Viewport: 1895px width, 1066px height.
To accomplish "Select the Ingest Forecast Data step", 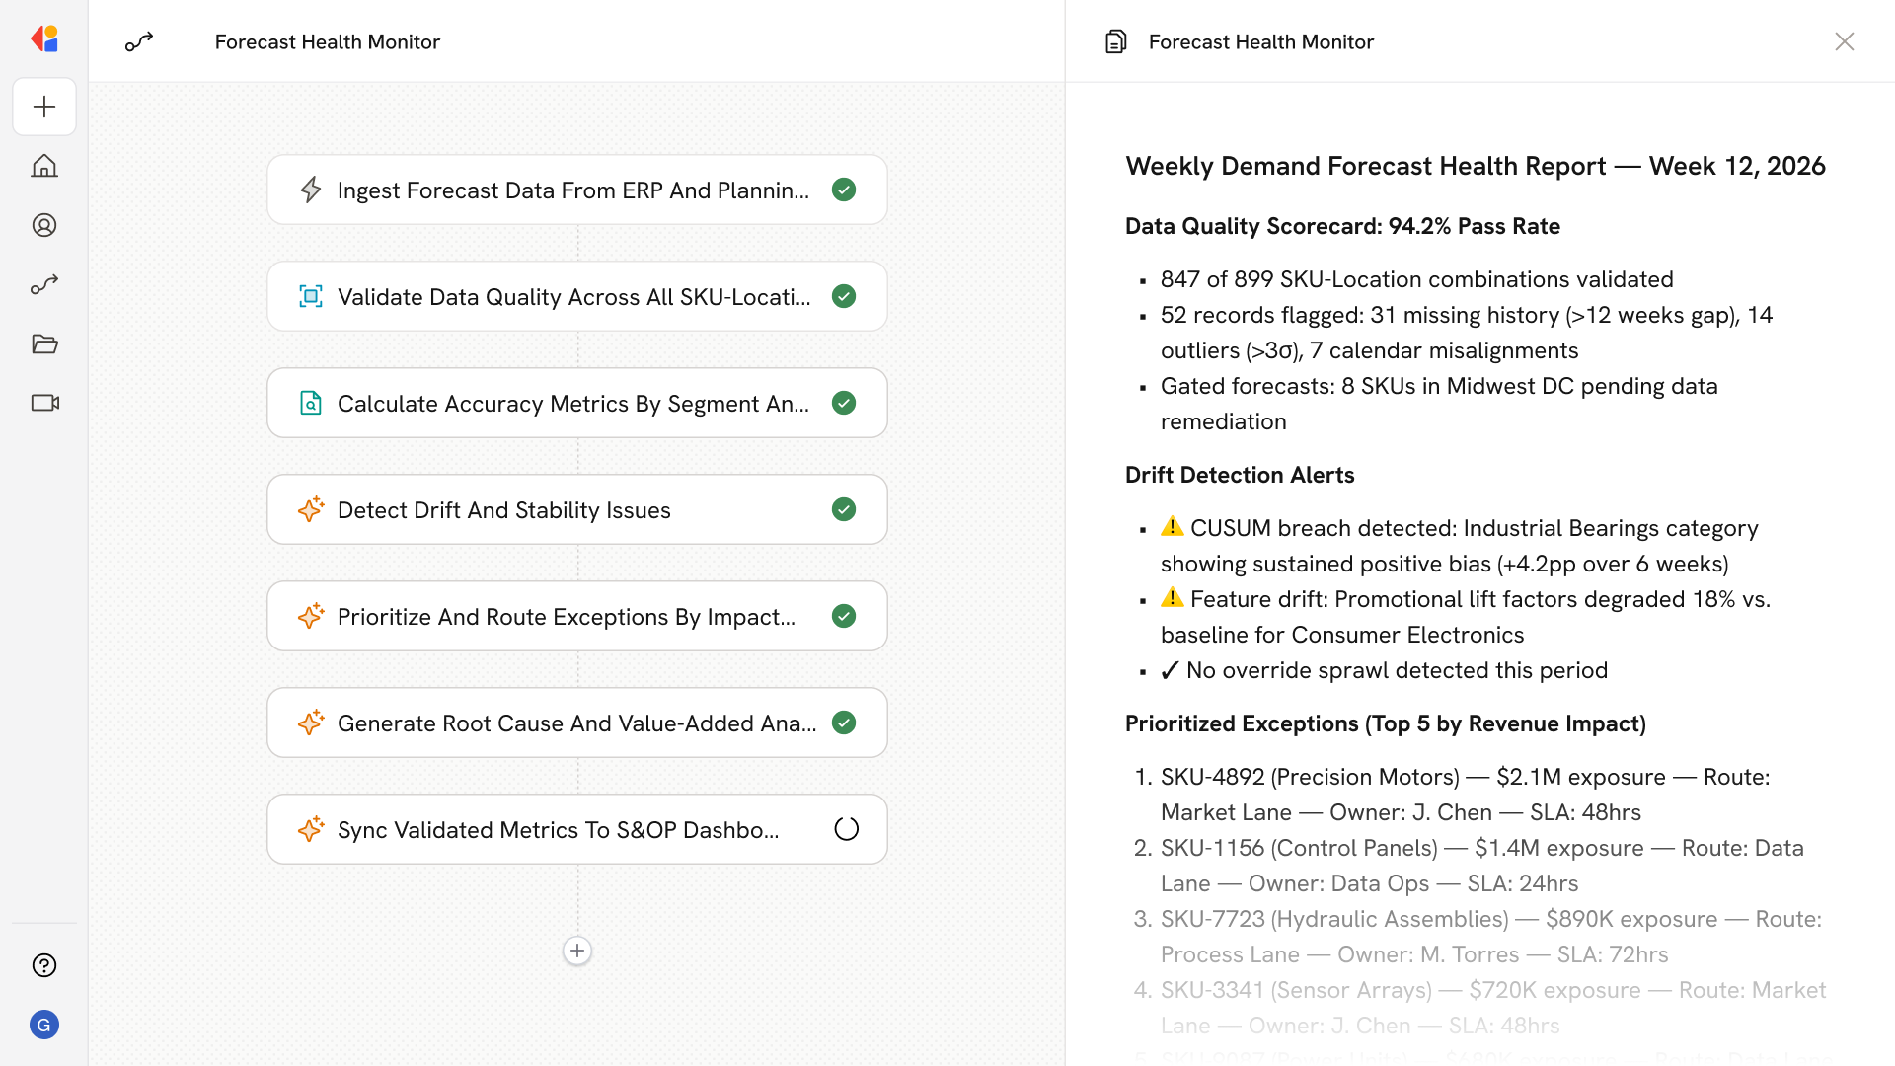I will coord(572,190).
